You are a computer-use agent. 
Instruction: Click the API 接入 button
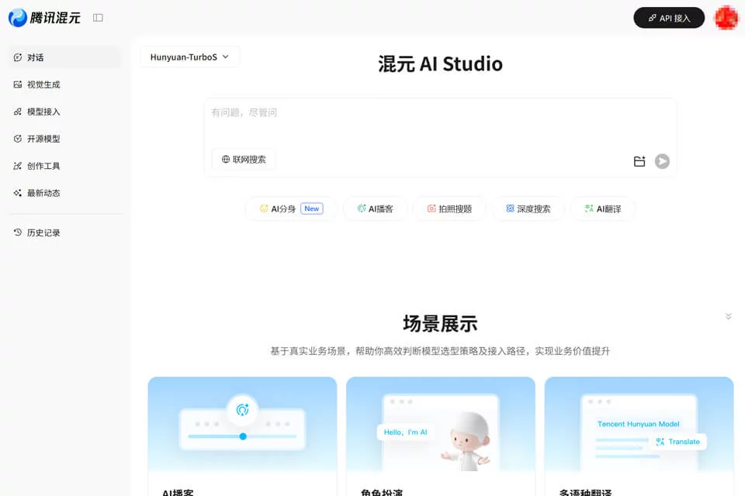(x=669, y=18)
